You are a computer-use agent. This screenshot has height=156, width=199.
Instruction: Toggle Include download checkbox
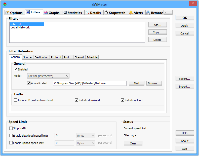(76, 100)
